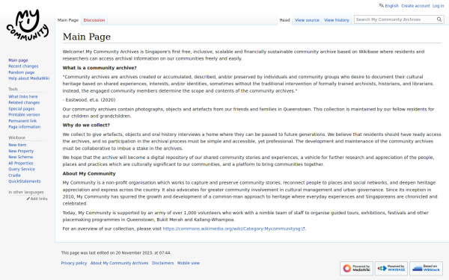Open What links here tool
This screenshot has width=449, height=280.
23,96
